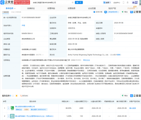Clear the search box with the X icon

point(73,2)
